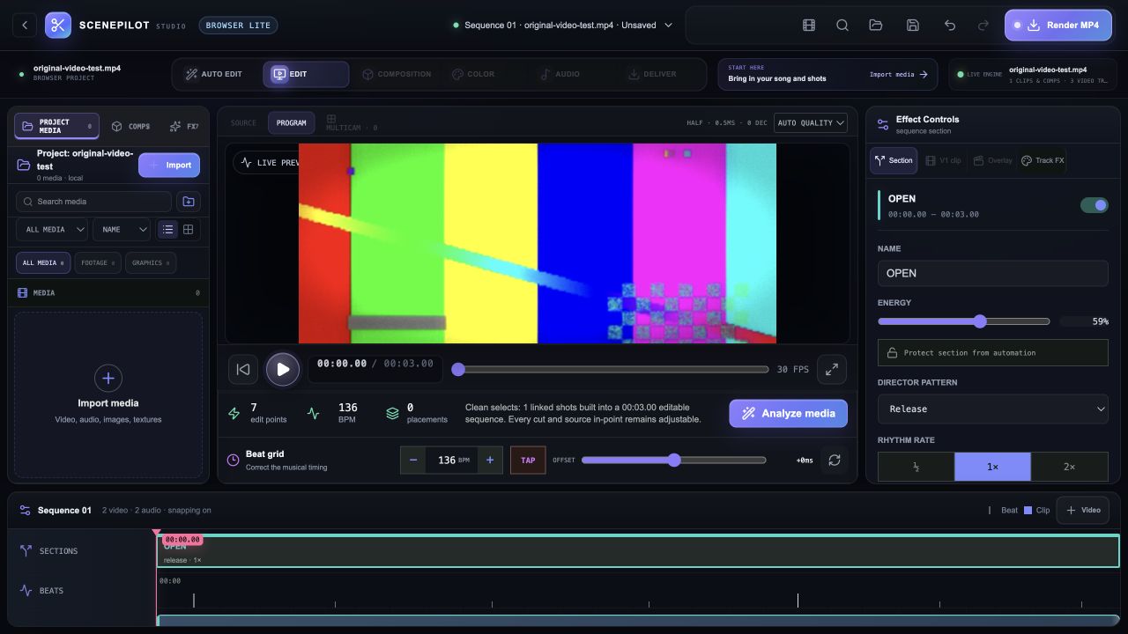Click the back arrow icon in header

pyautogui.click(x=25, y=26)
